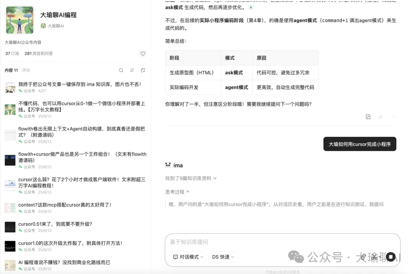Click the sort order icon
Viewport: 414px width, 274px height.
pyautogui.click(x=132, y=70)
